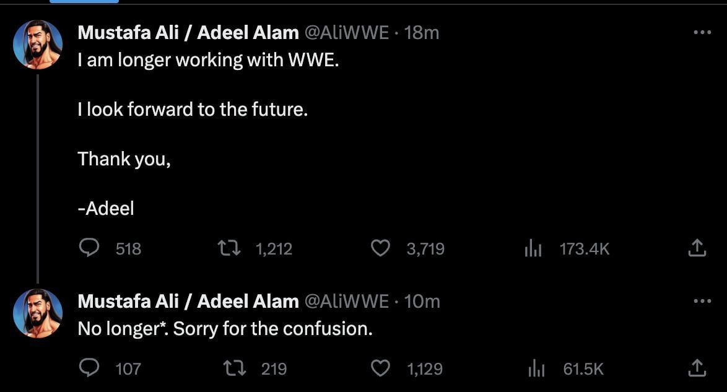Screen dimensions: 727x392
Task: Open the 18m timestamp link
Action: tap(422, 33)
